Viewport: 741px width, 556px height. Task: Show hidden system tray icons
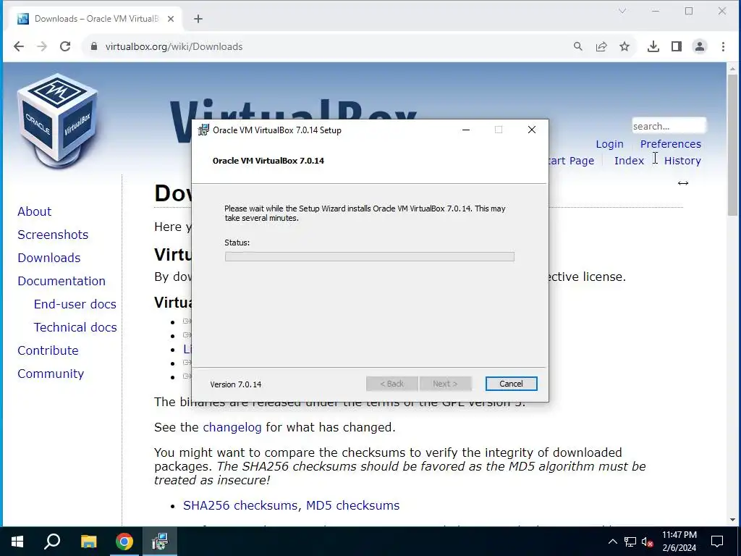612,542
